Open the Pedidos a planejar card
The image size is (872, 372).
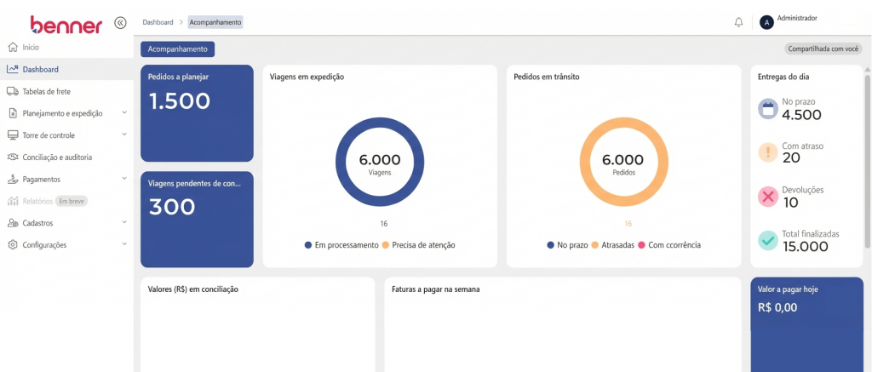(x=197, y=113)
